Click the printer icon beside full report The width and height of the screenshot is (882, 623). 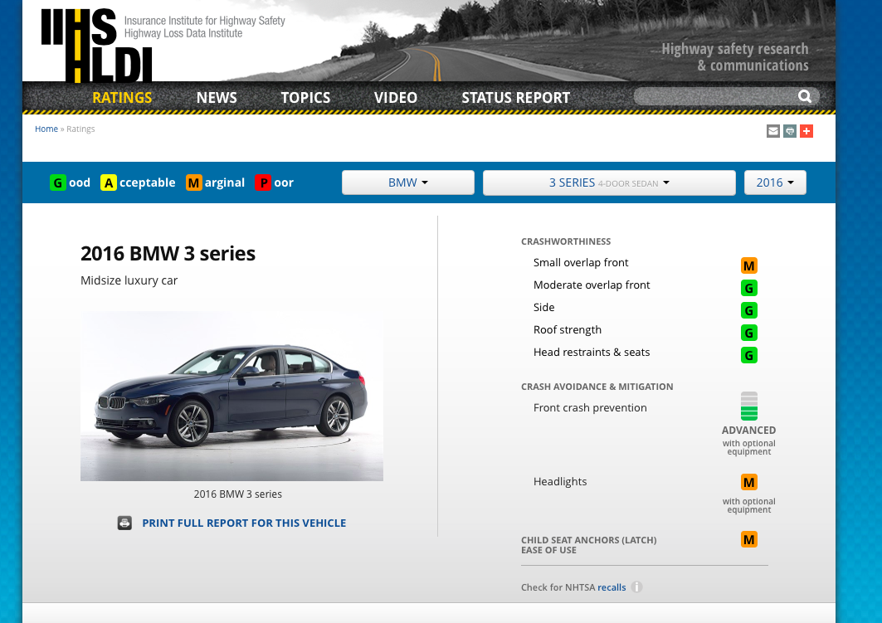point(125,523)
